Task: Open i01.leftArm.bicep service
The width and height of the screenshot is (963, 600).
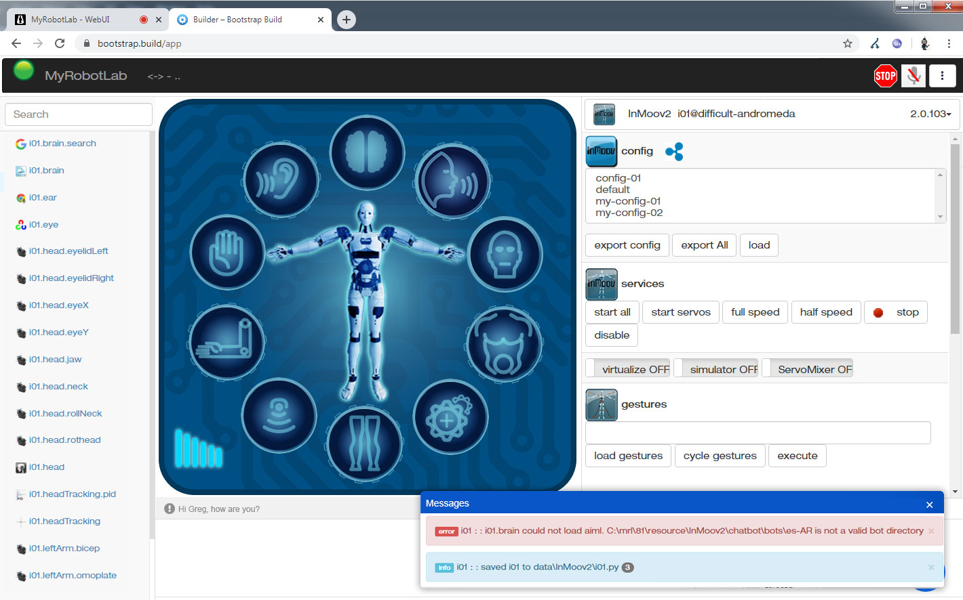Action: (x=64, y=549)
